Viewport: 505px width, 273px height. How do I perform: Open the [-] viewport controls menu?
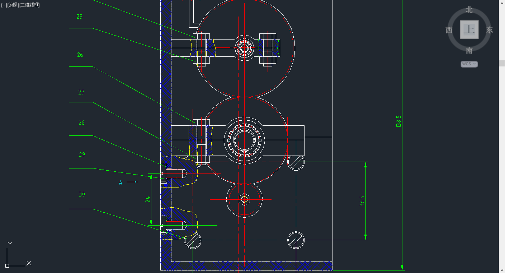[x=4, y=5]
